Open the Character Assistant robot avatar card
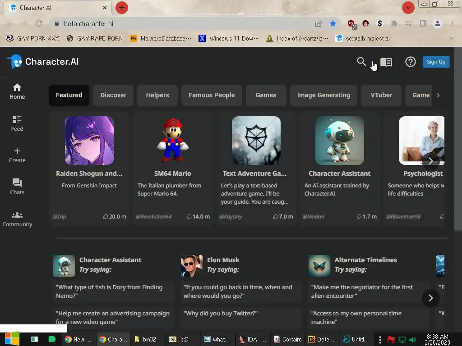This screenshot has width=462, height=346. [339, 141]
